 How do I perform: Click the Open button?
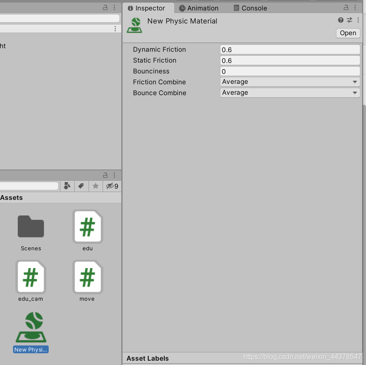click(348, 33)
